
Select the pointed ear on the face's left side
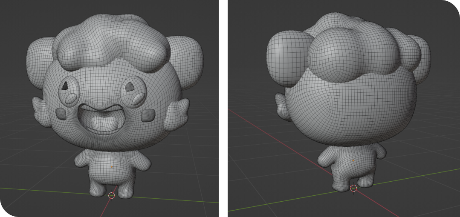pos(42,112)
